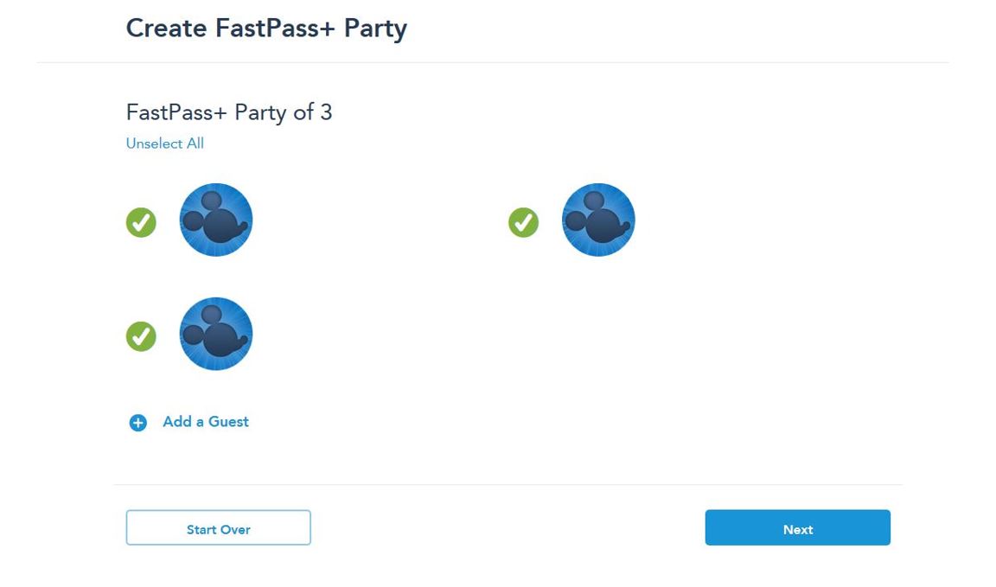Uncheck the bottom guest's selection checkmark
The image size is (996, 587).
pos(141,337)
